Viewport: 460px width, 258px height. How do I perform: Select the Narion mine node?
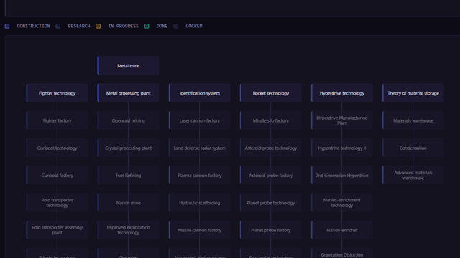[x=128, y=203]
